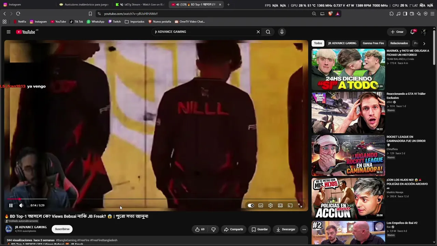Select the Todos filter chip
Viewport: 437px width, 246px height.
[x=318, y=43]
